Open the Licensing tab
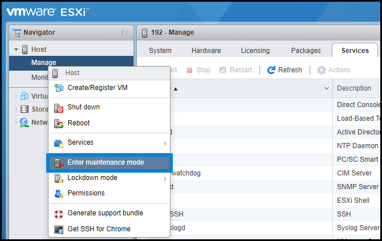 255,50
